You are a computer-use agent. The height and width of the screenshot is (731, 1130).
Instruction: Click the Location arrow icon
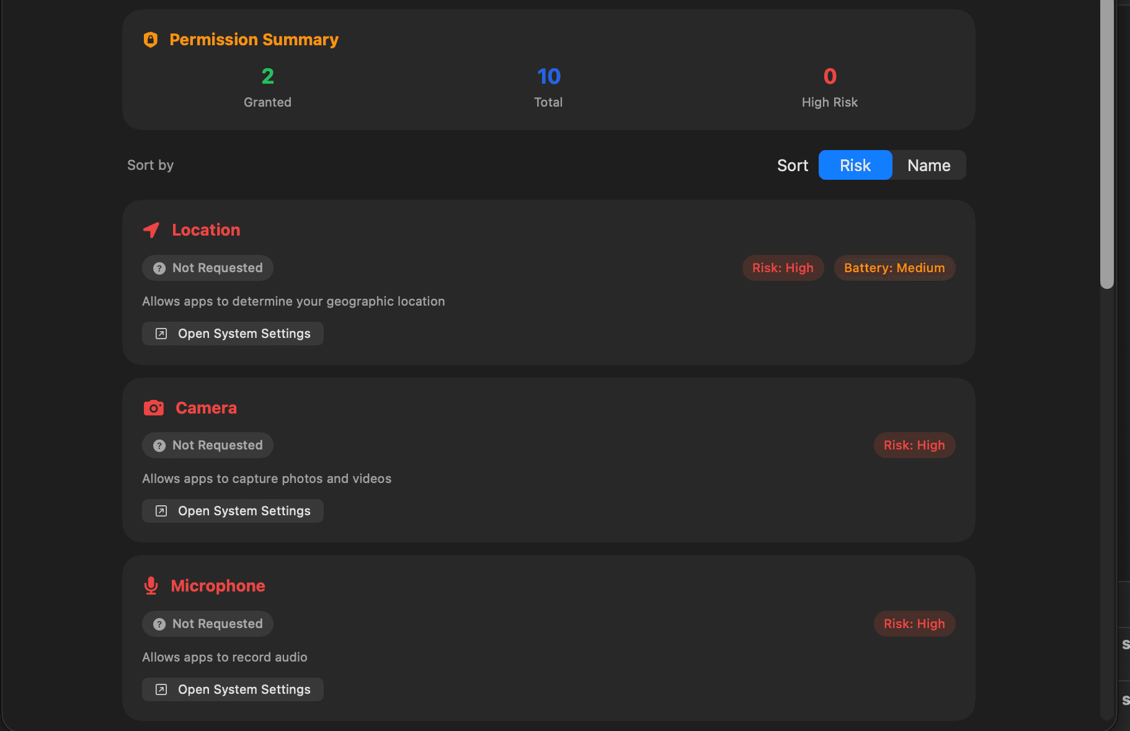pos(151,230)
